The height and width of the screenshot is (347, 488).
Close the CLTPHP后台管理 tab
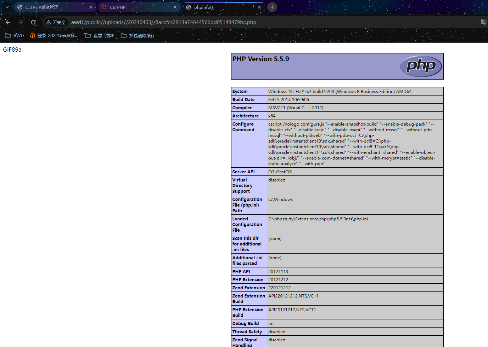pyautogui.click(x=91, y=7)
